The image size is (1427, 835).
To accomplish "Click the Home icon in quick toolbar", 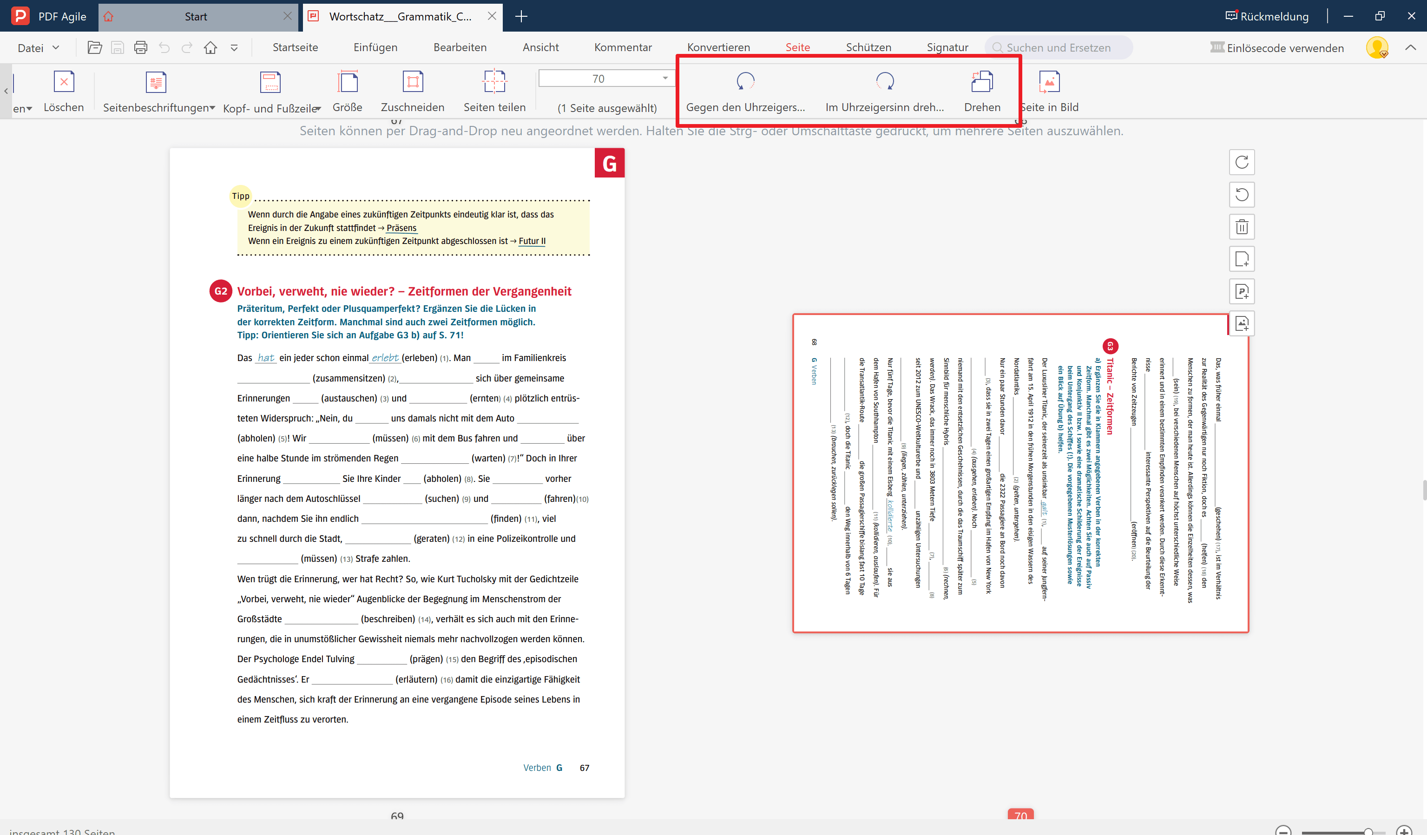I will [210, 47].
